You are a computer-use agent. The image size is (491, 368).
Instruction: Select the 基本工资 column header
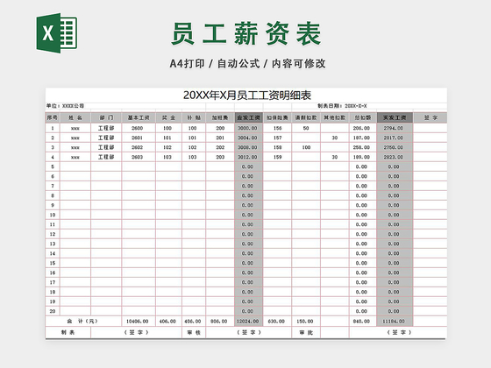139,117
